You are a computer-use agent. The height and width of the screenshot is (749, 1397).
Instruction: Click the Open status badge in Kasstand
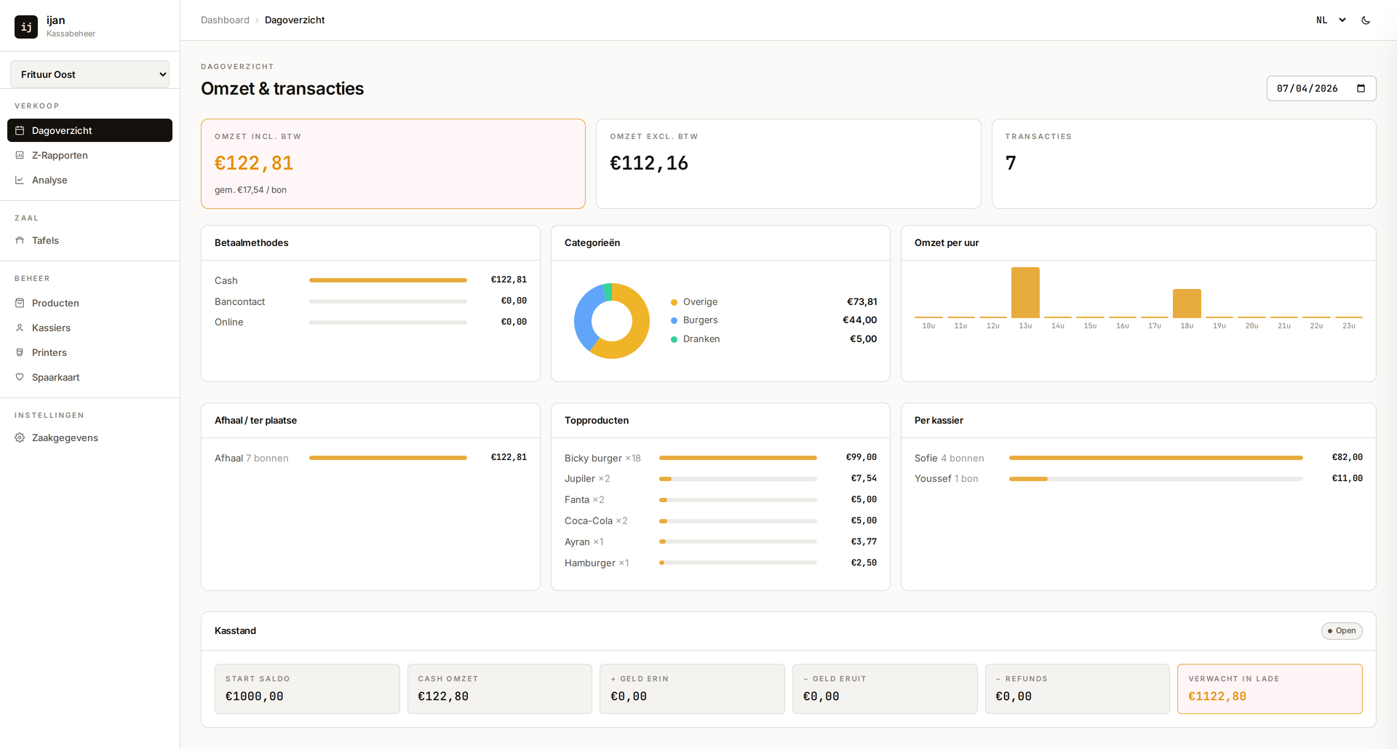(1342, 631)
